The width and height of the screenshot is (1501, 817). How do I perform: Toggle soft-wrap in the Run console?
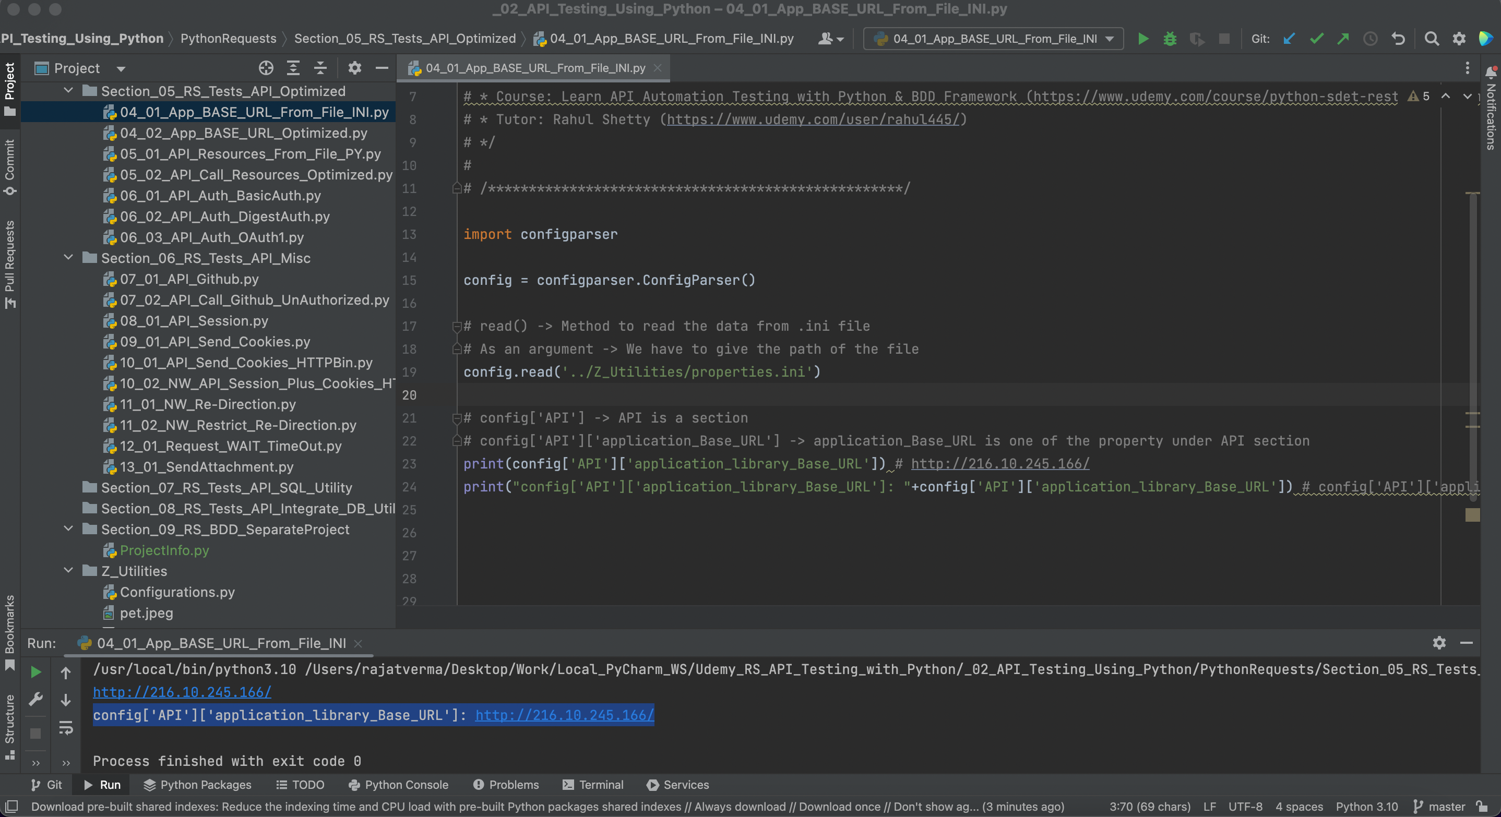[66, 727]
